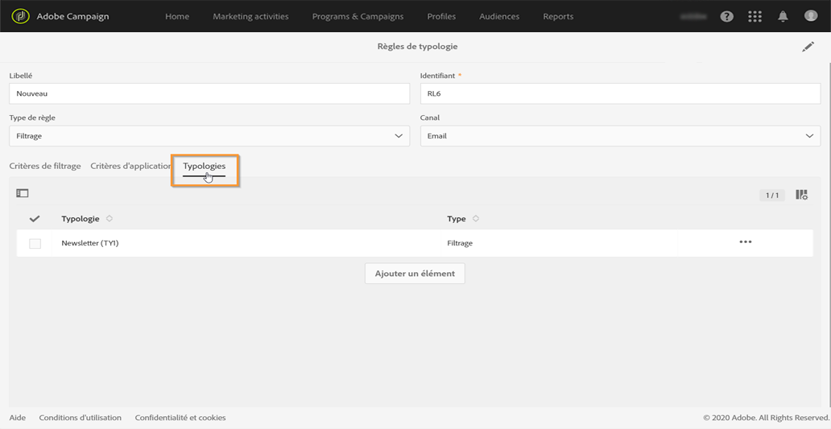
Task: Click the Type column header
Action: (457, 218)
